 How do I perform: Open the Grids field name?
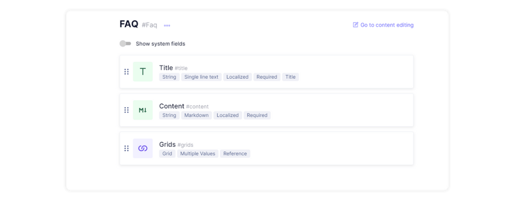coord(168,144)
